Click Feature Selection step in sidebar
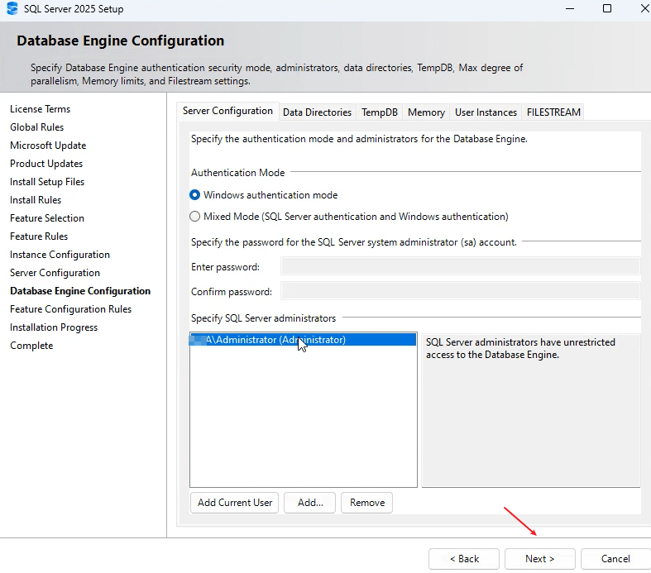 [47, 218]
